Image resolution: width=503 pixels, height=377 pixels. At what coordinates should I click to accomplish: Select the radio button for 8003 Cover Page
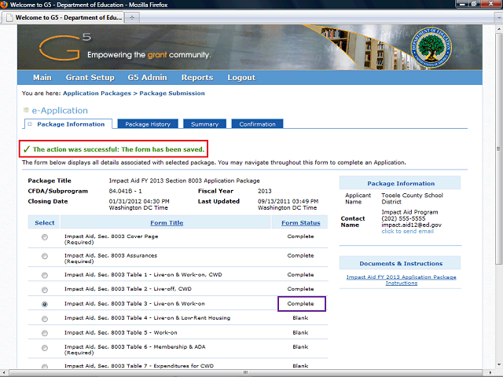[x=44, y=236]
